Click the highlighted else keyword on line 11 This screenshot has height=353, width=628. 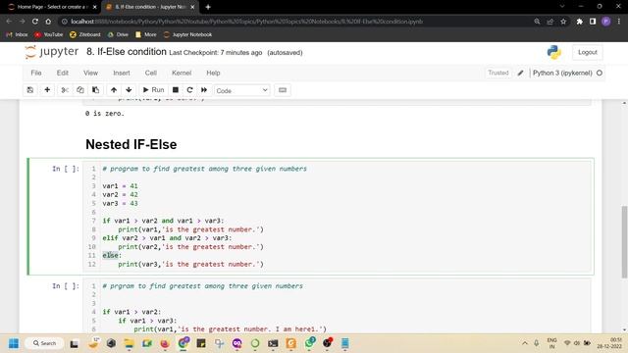[110, 255]
